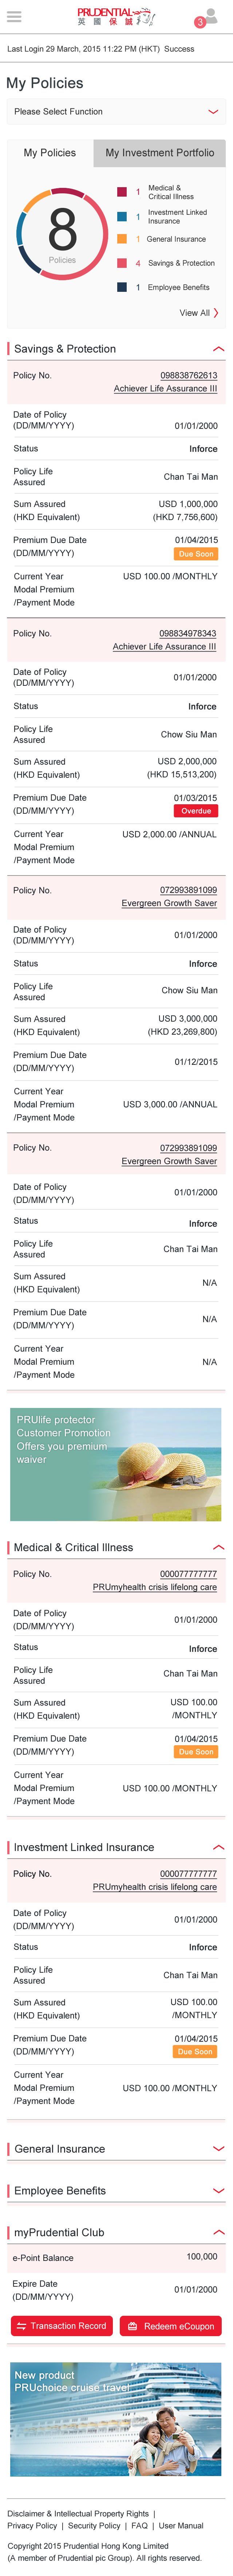Select Medical & Critical Illness red legend swatch

point(122,192)
